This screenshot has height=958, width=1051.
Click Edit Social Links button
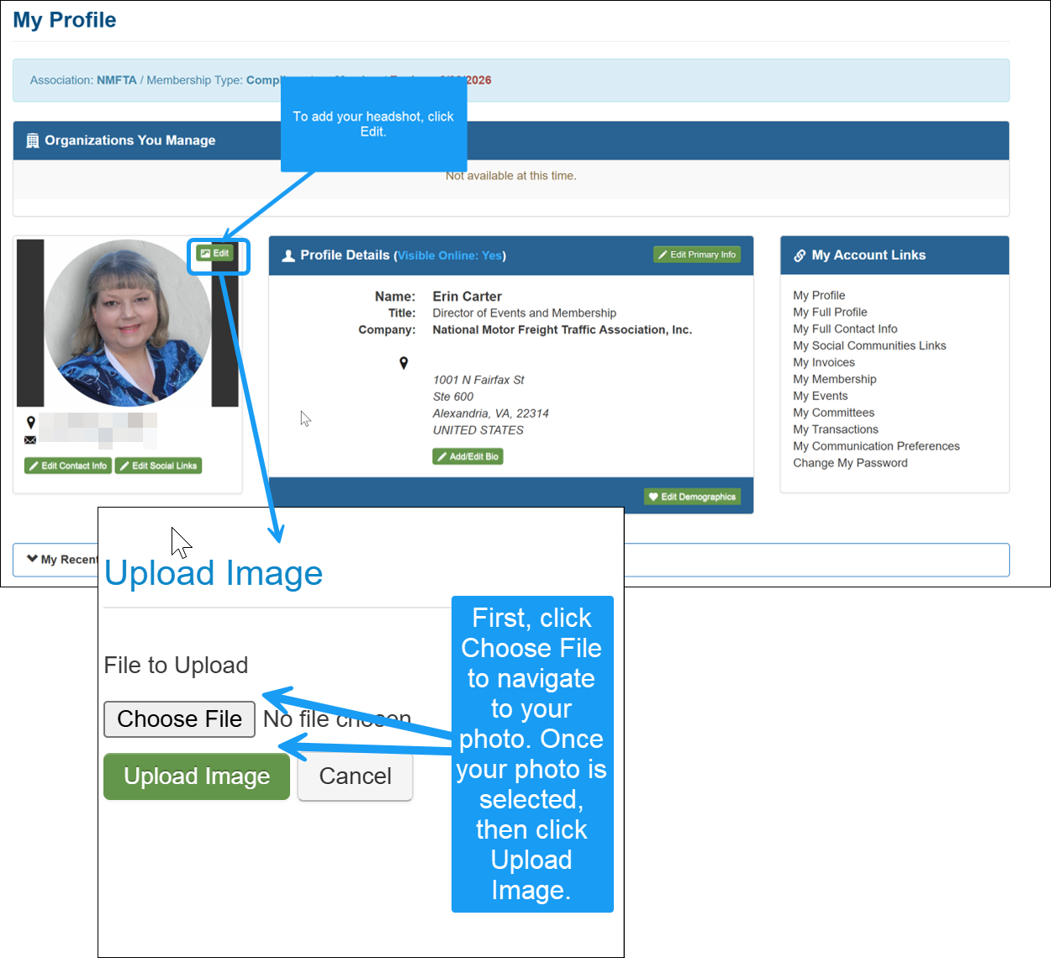158,466
